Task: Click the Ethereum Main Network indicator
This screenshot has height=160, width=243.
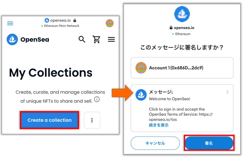Action: tap(60, 26)
